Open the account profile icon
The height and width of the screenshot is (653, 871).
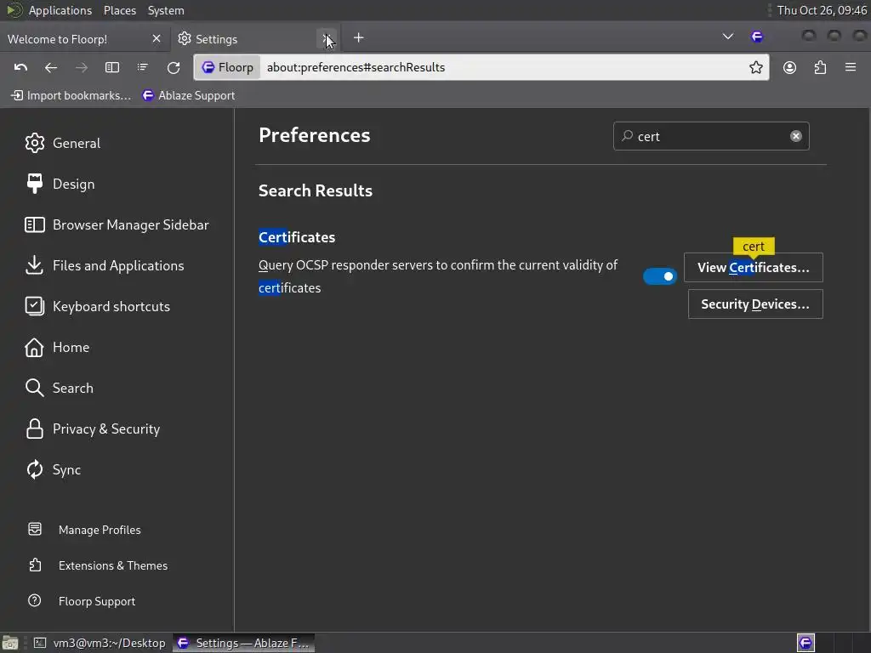(789, 67)
